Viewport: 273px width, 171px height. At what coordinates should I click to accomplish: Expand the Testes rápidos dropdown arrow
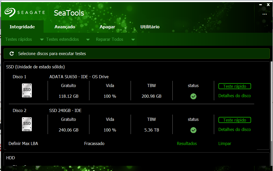[x=42, y=40]
